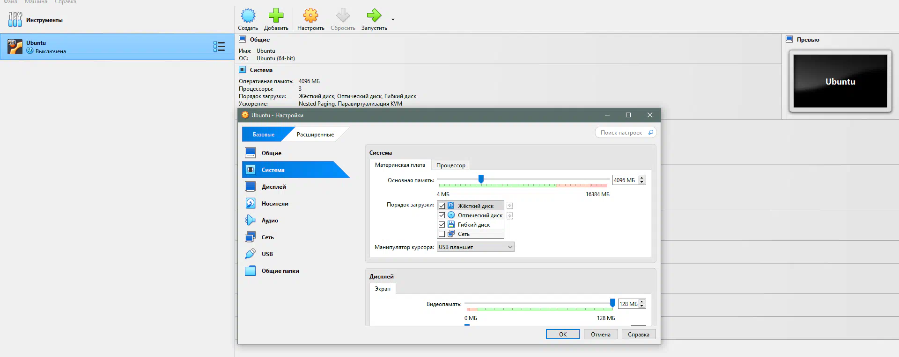Open Аудио category in settings
The width and height of the screenshot is (899, 357).
296,220
